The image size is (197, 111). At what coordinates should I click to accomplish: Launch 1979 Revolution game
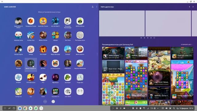point(31,77)
